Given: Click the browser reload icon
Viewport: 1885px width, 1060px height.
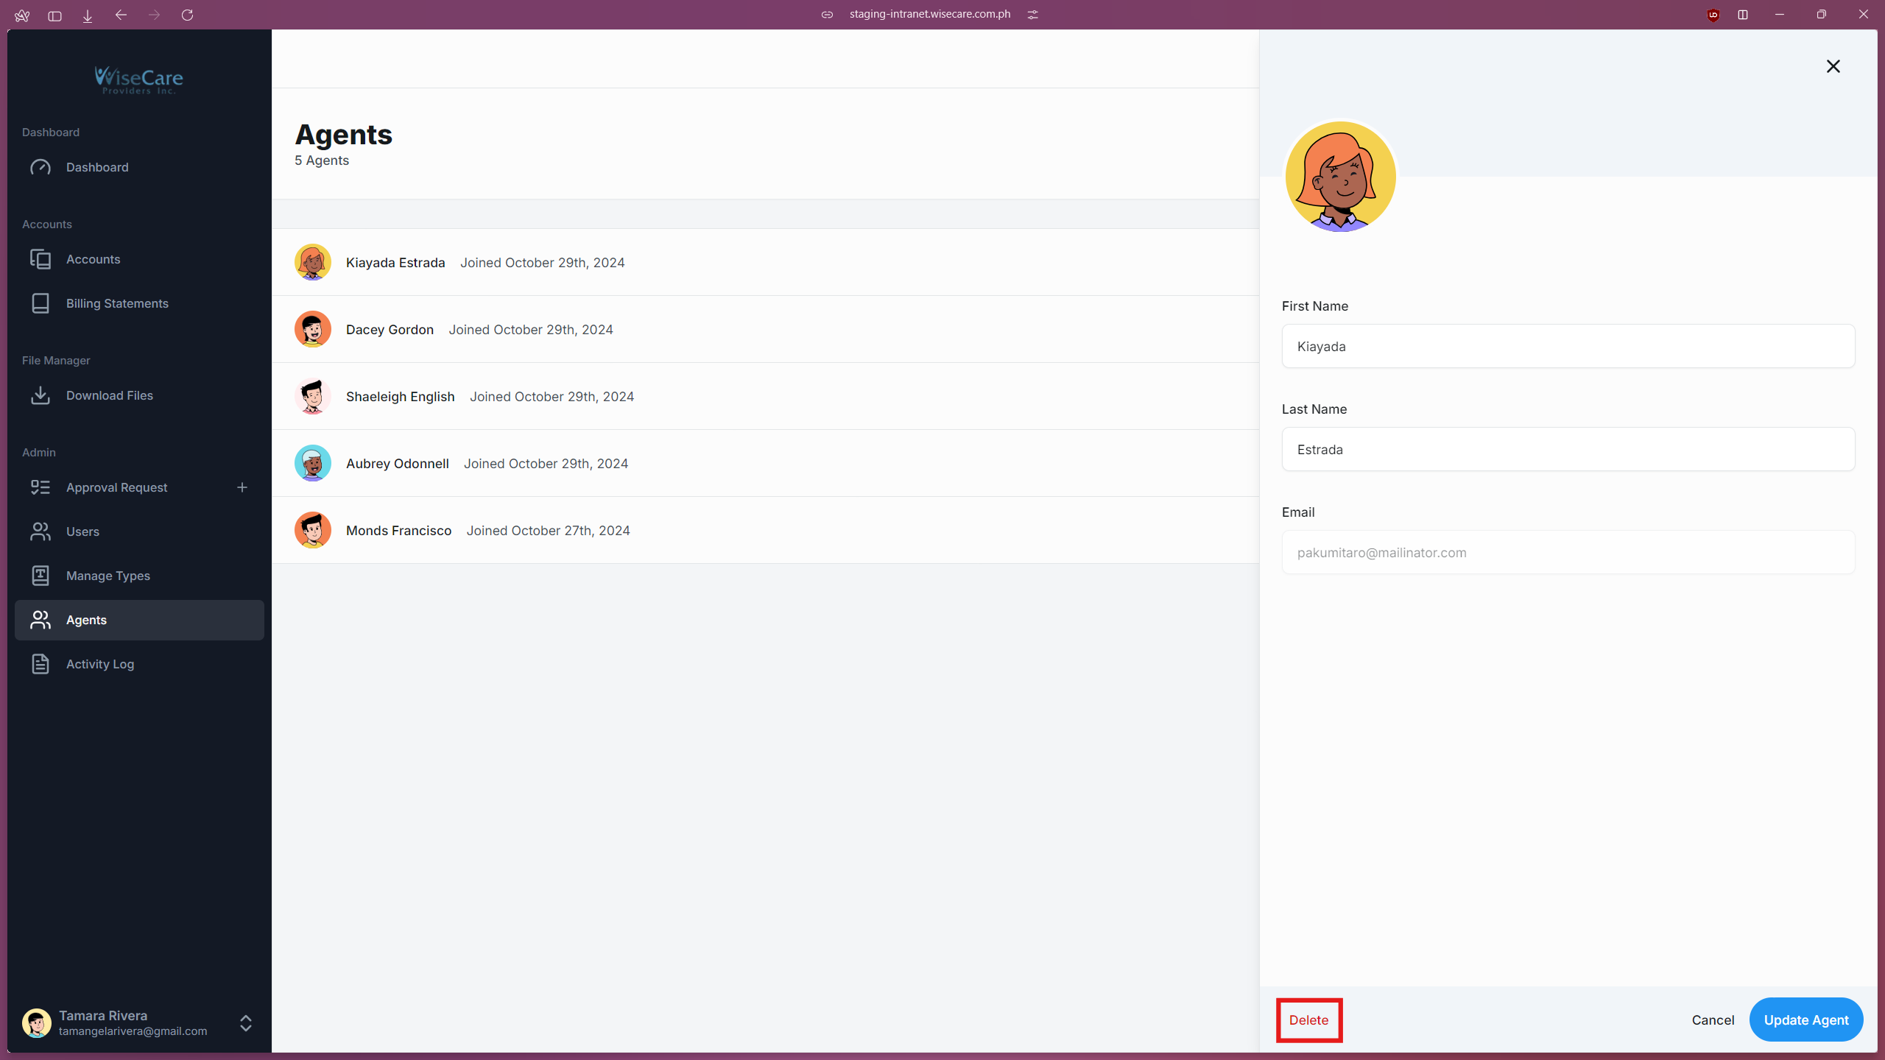Looking at the screenshot, I should [x=187, y=15].
